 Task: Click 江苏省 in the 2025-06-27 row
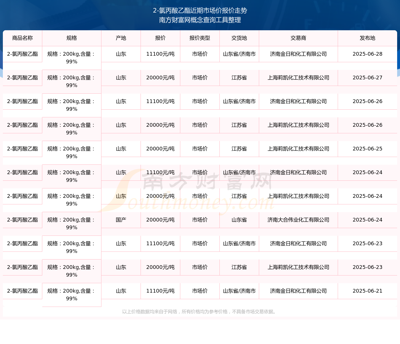coord(239,78)
